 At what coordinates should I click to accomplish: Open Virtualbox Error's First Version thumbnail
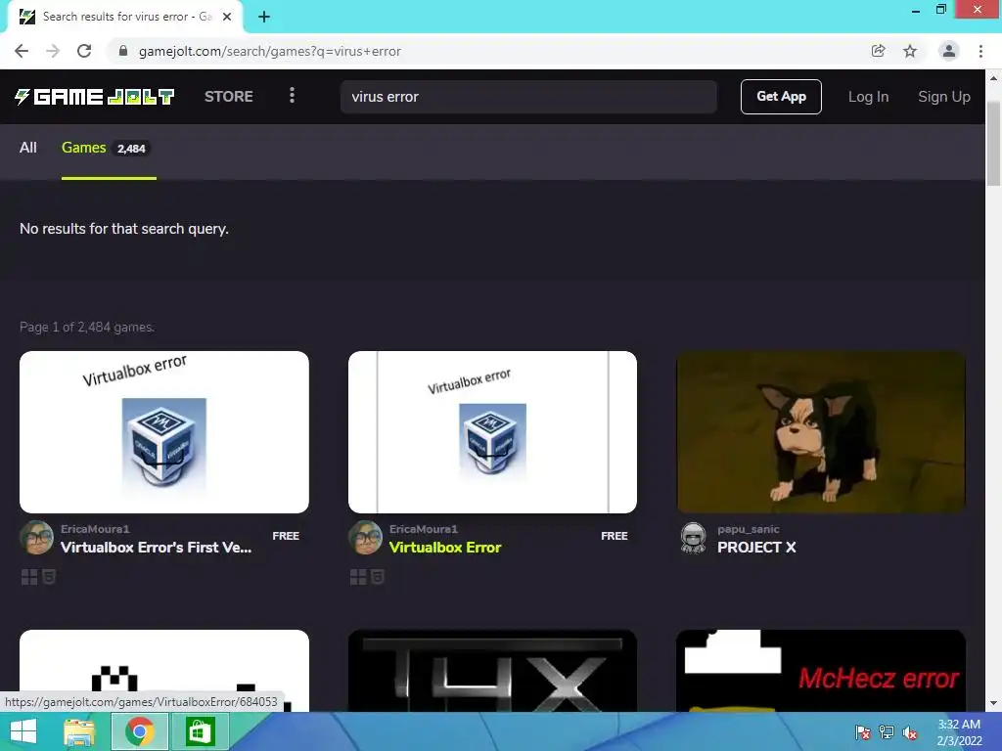164,431
